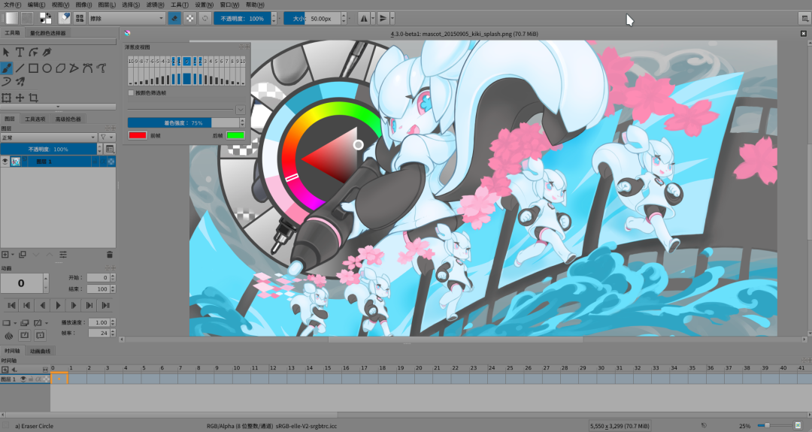
Task: Click the foreground/background color selector
Action: (x=45, y=18)
